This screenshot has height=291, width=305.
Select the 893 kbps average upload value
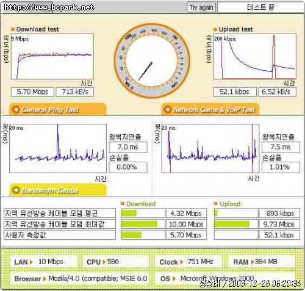point(279,213)
